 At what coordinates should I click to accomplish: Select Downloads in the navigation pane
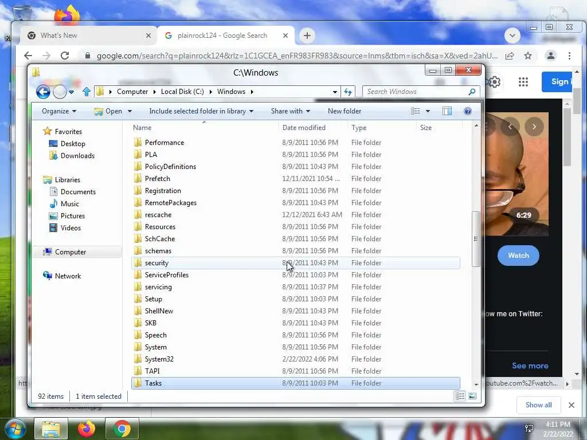(x=77, y=156)
